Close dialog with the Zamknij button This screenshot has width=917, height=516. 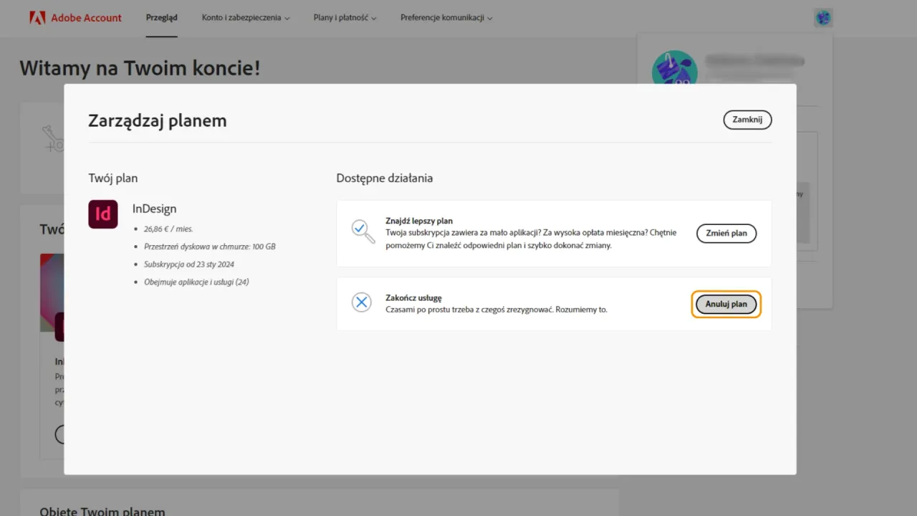747,120
